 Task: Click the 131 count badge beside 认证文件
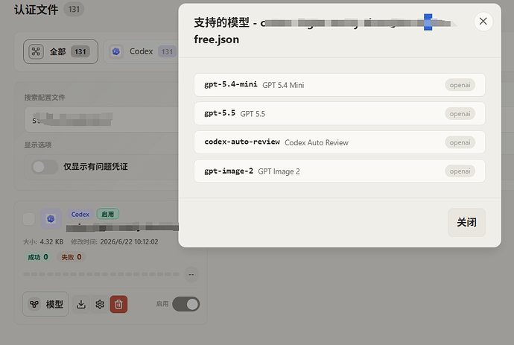click(74, 9)
